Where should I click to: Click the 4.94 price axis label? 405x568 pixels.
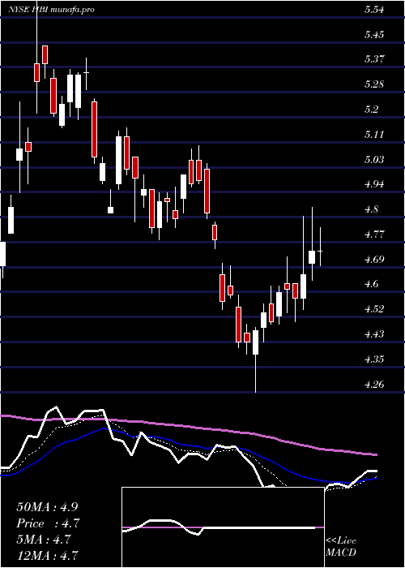[x=374, y=184]
